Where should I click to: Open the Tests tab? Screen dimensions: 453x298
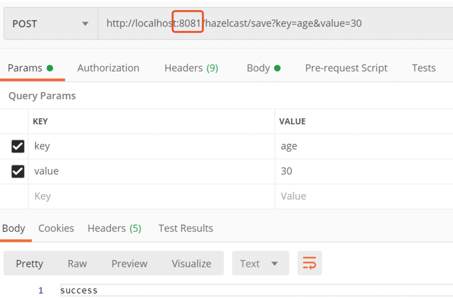click(x=423, y=68)
